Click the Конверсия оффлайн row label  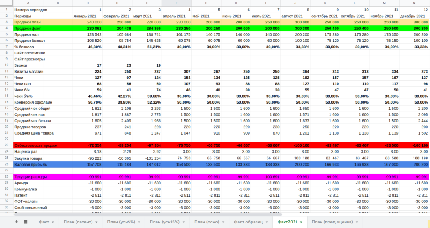(33, 102)
